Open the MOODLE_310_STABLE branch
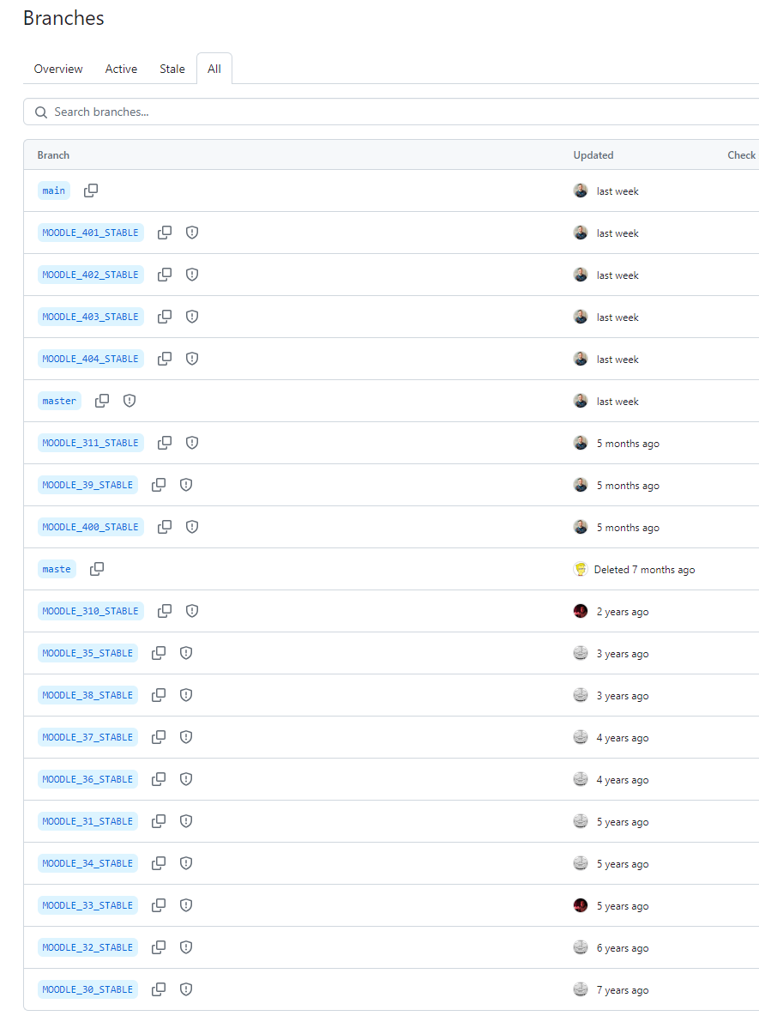759x1028 pixels. click(90, 611)
